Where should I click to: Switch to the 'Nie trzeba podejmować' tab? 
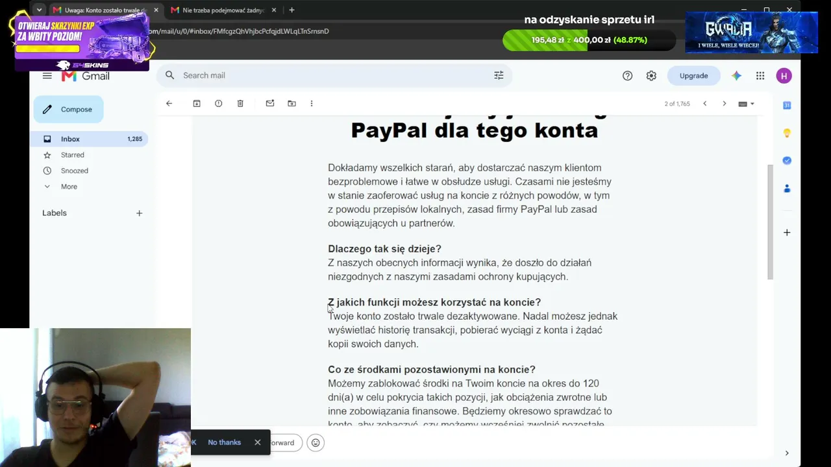point(223,10)
